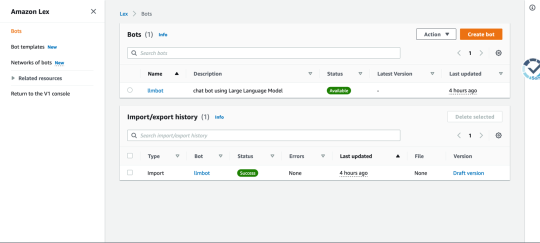
Task: Open the Lex breadcrumb link
Action: click(123, 14)
